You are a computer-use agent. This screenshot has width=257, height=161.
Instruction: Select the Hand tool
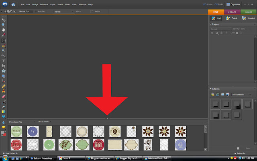click(4, 30)
